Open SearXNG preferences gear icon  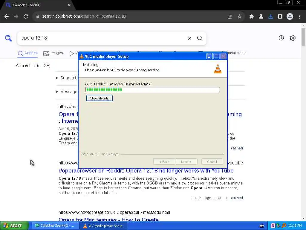click(293, 38)
